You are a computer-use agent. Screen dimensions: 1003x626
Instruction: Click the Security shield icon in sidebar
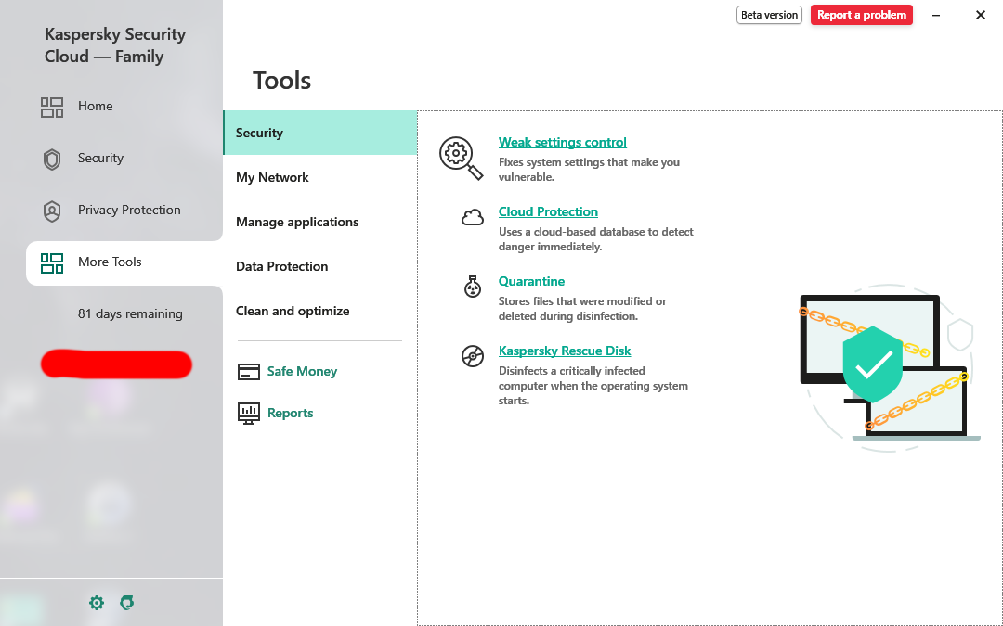(52, 160)
